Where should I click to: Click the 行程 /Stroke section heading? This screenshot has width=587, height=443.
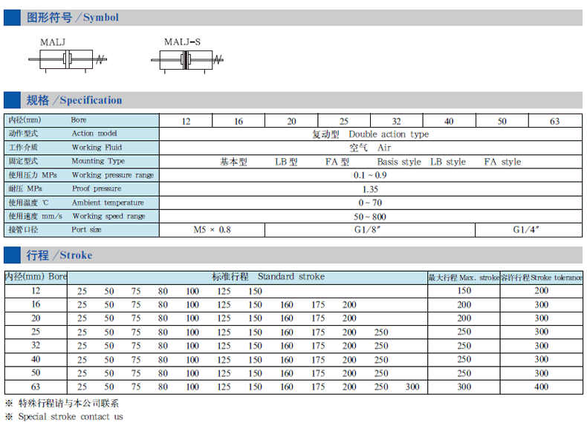(x=59, y=255)
